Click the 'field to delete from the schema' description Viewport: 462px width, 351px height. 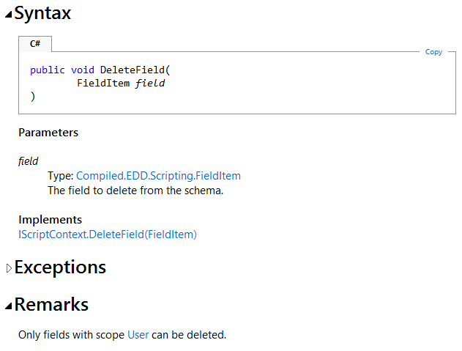click(135, 191)
